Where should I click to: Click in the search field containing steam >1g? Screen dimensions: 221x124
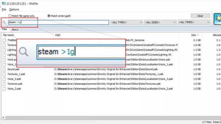(x=58, y=22)
